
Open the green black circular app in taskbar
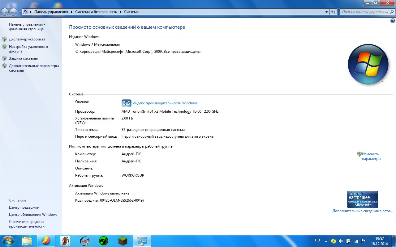pos(104,241)
